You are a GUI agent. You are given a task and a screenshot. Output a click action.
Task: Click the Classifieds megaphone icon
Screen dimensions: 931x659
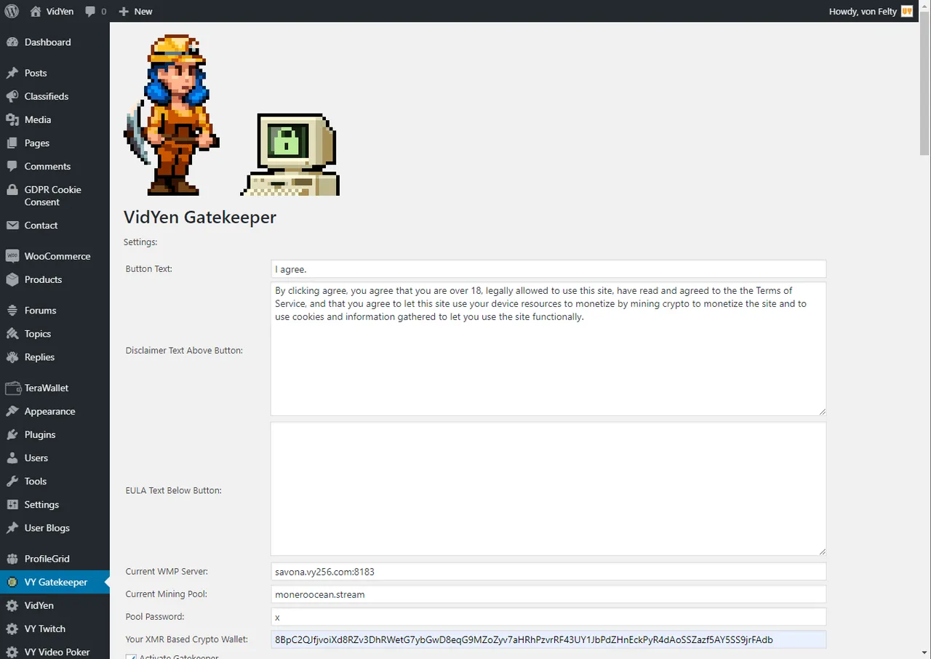tap(12, 96)
